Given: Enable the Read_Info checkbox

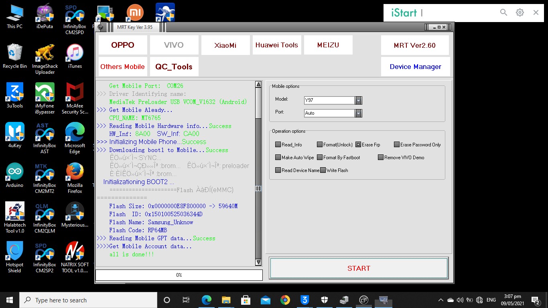Looking at the screenshot, I should coord(278,145).
